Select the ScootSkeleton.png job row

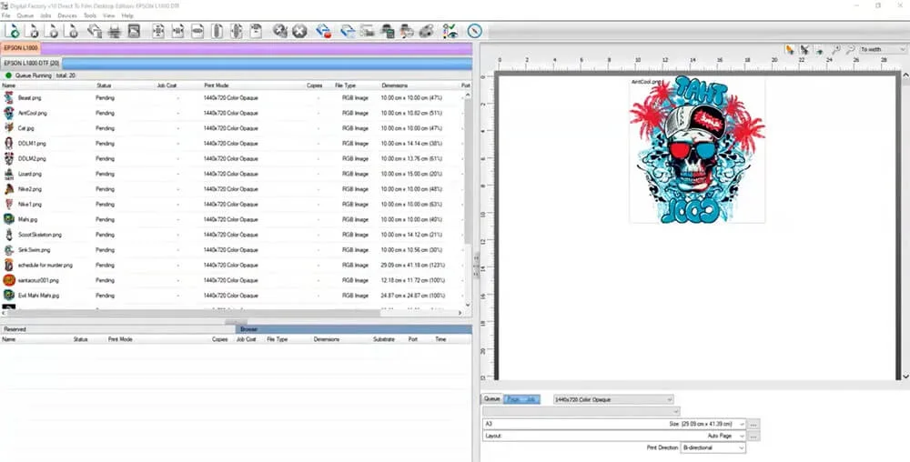[x=232, y=235]
